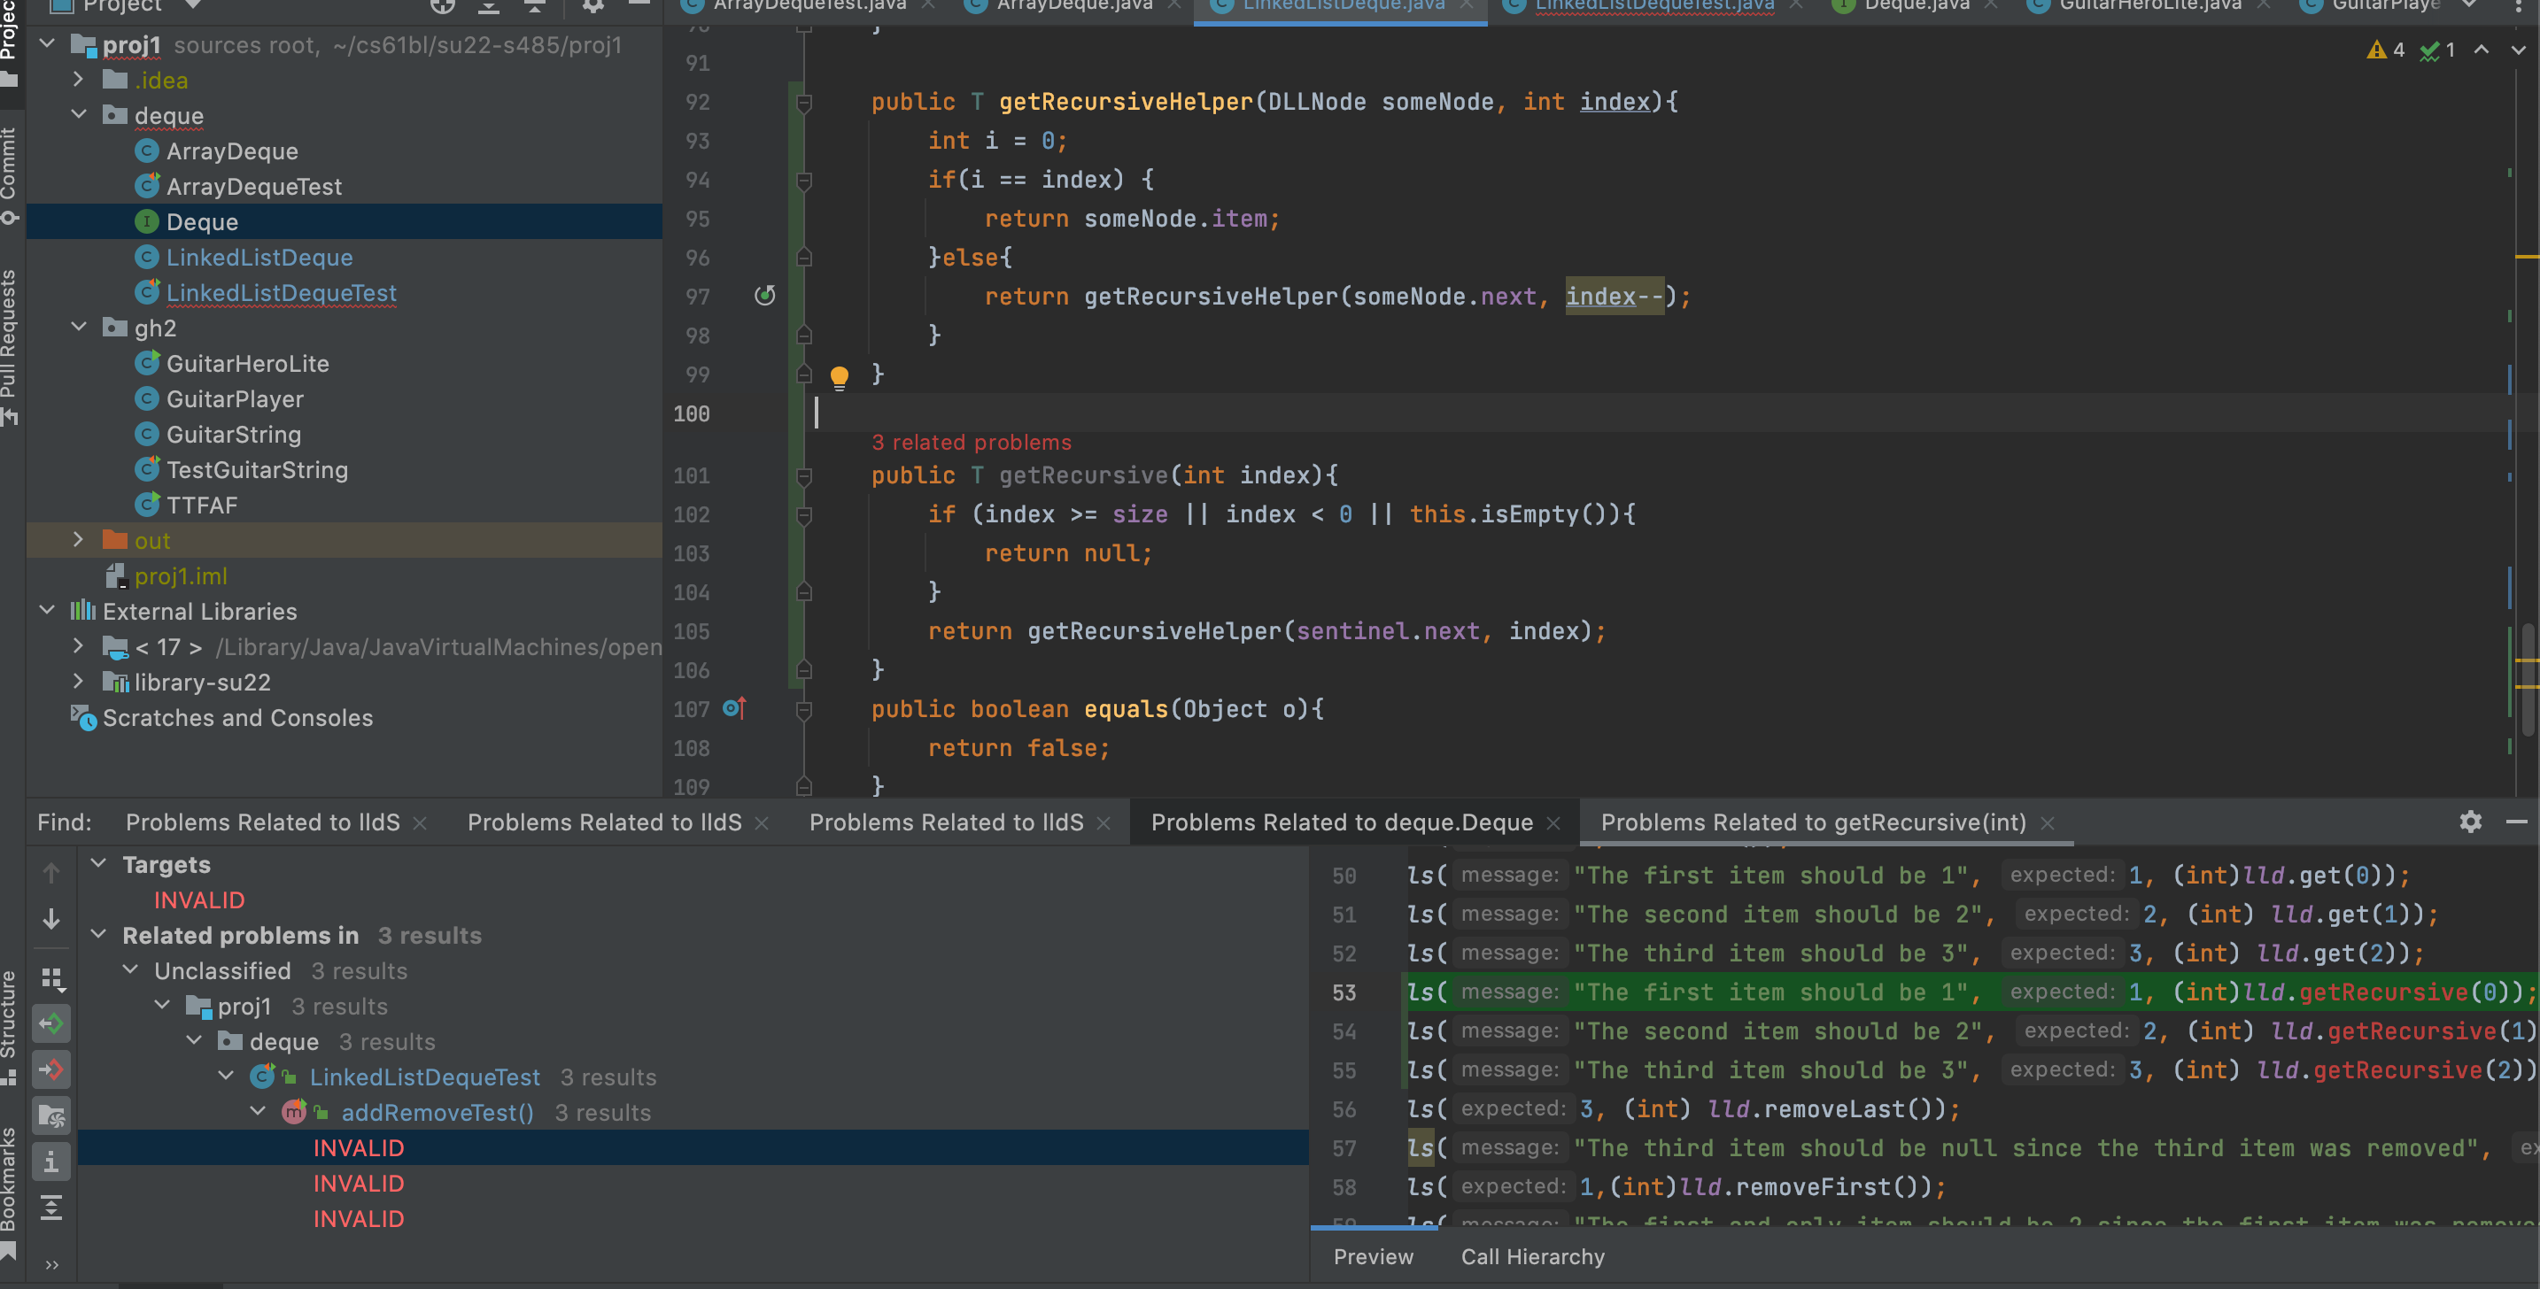Open the Problems Related to deque.Deque tab
The height and width of the screenshot is (1289, 2540).
point(1341,822)
